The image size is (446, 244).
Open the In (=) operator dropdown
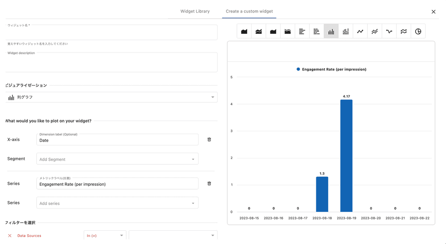pyautogui.click(x=105, y=236)
